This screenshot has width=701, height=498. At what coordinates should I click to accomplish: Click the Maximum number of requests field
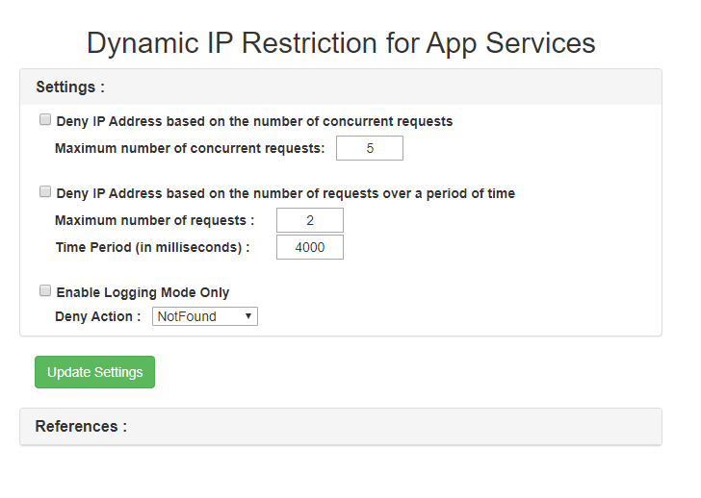(309, 220)
